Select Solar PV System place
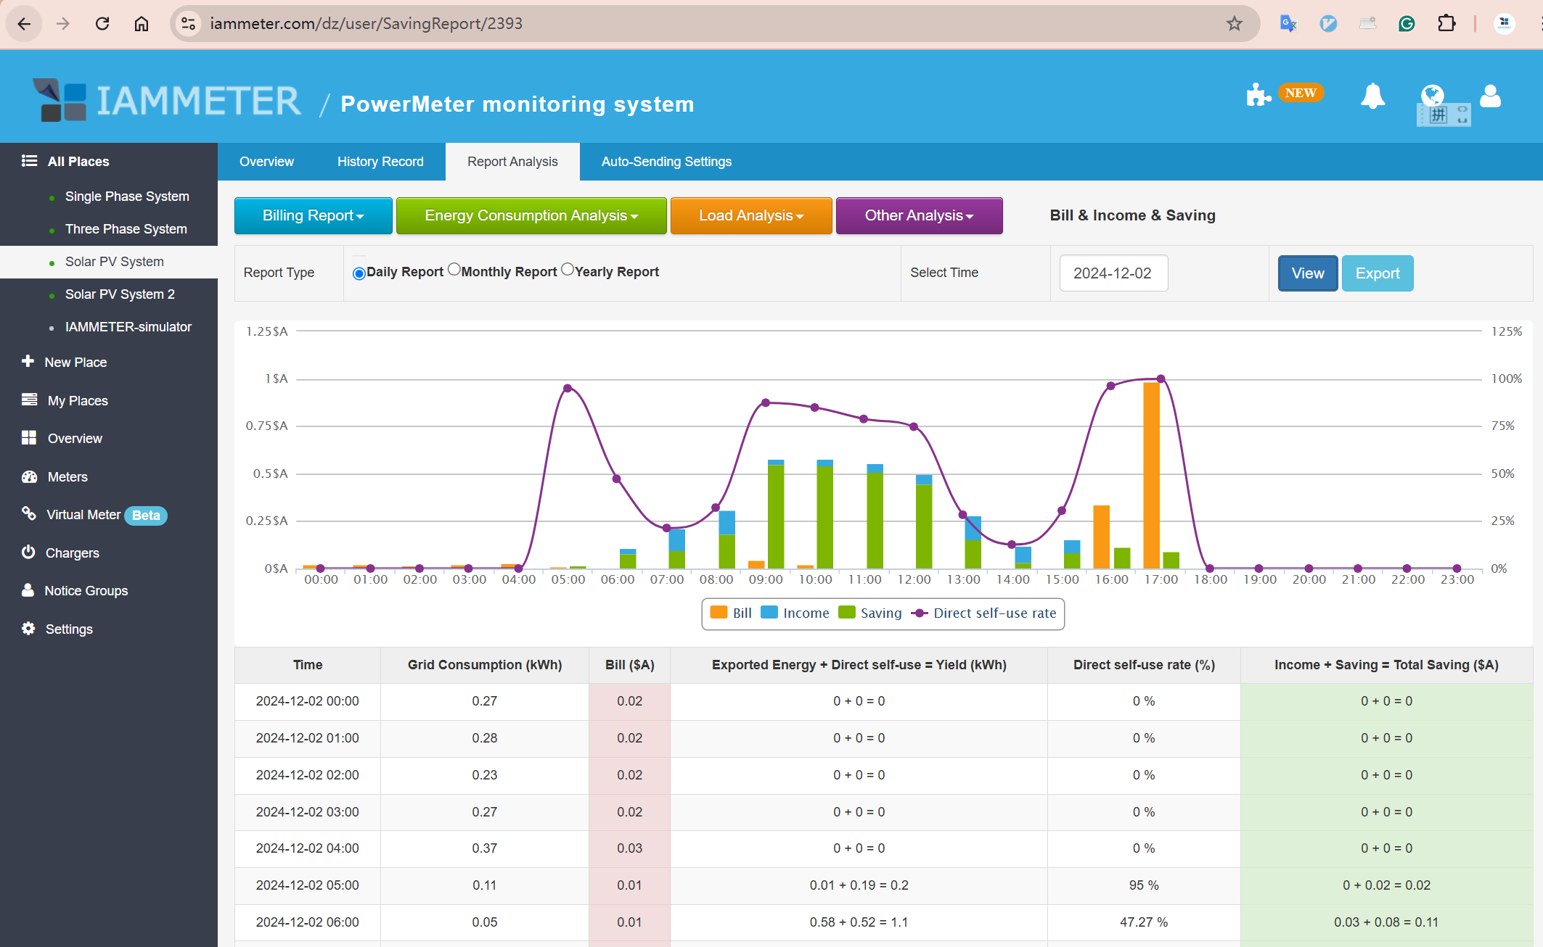1543x947 pixels. (x=115, y=262)
